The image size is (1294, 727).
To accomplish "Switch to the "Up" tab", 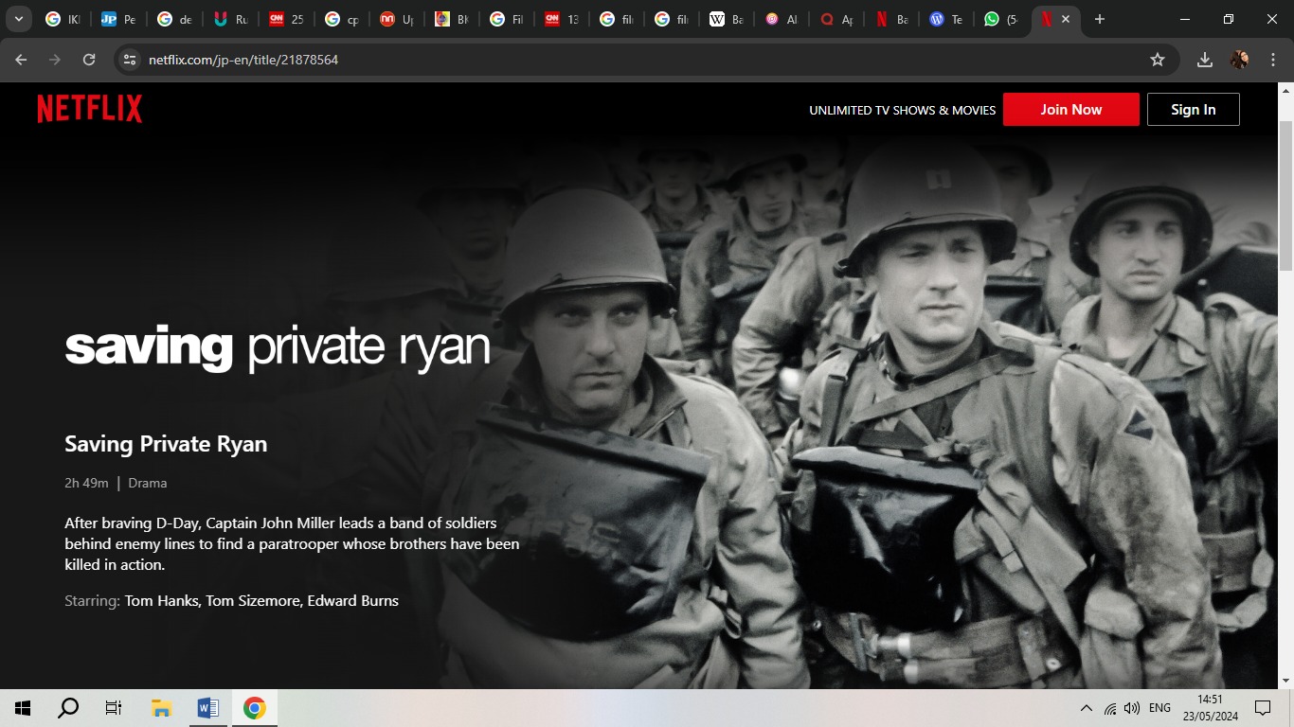I will 397,19.
